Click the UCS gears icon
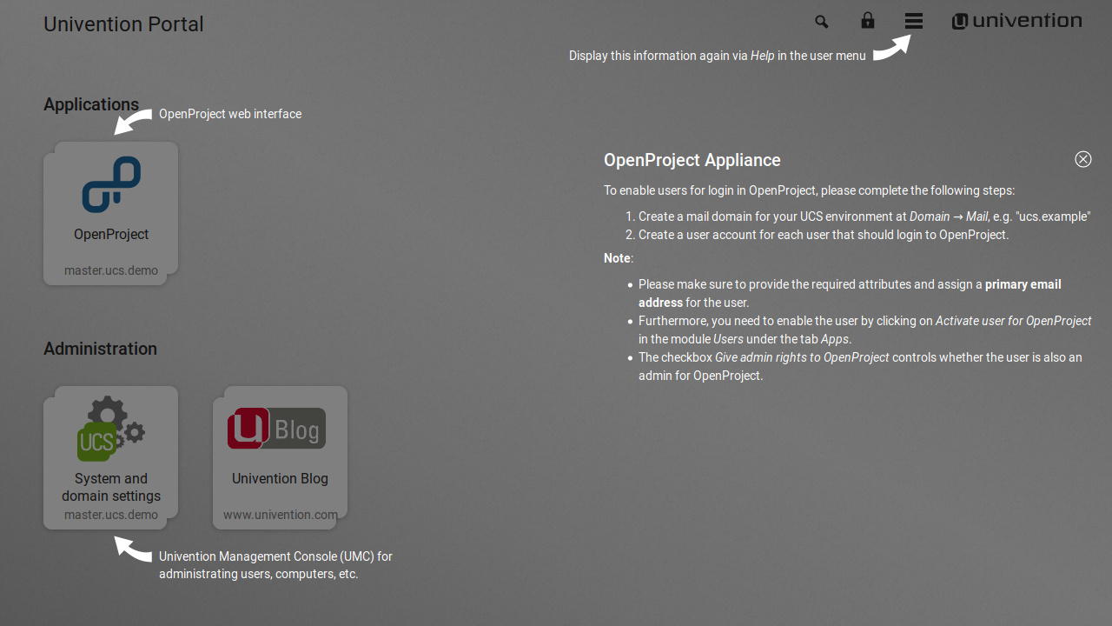This screenshot has width=1112, height=626. click(x=111, y=429)
